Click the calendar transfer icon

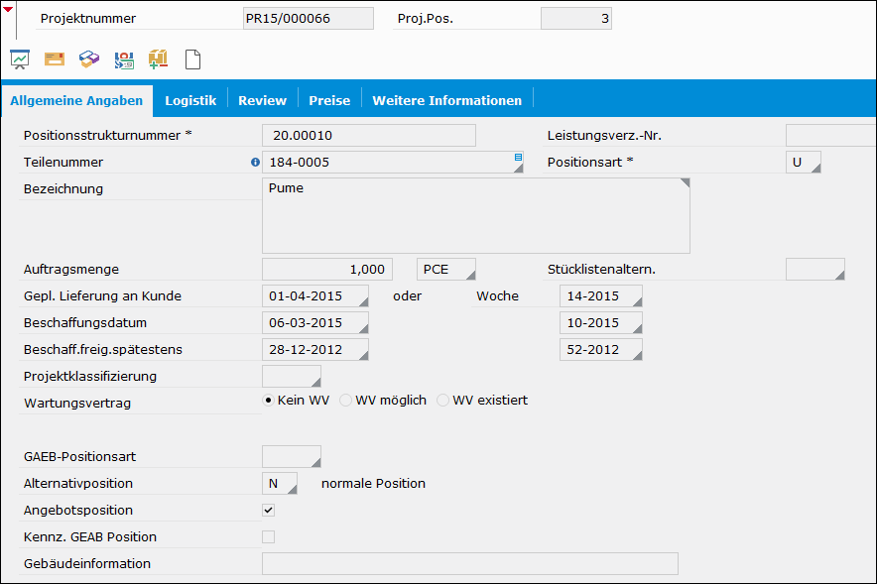124,59
